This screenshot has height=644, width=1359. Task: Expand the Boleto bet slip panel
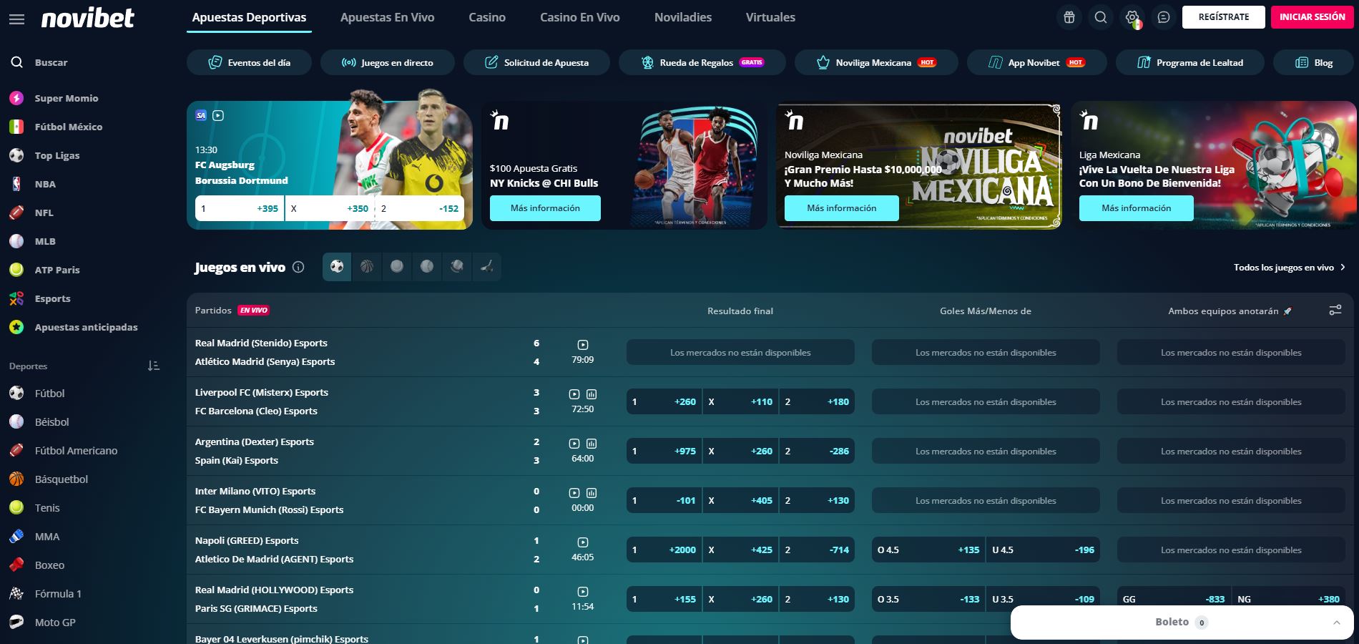pos(1336,623)
